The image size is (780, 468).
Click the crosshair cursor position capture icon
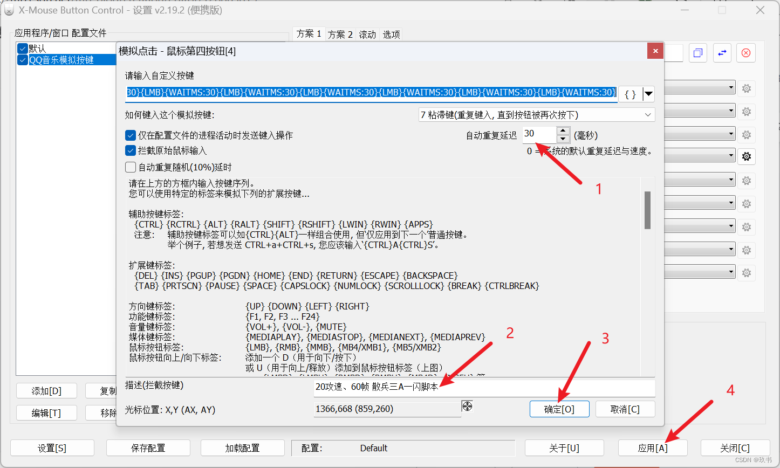click(x=467, y=405)
